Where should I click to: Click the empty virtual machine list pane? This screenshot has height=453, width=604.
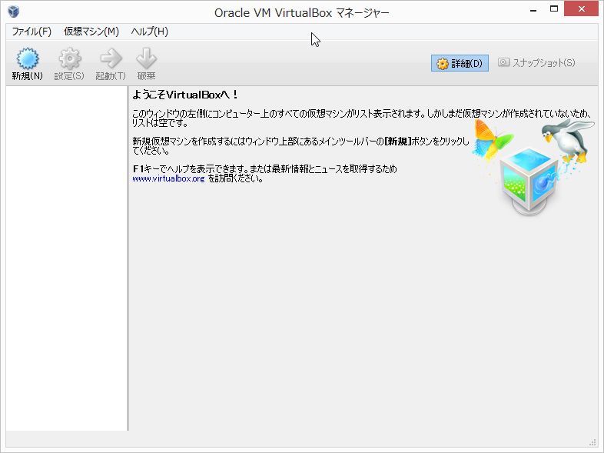click(67, 258)
